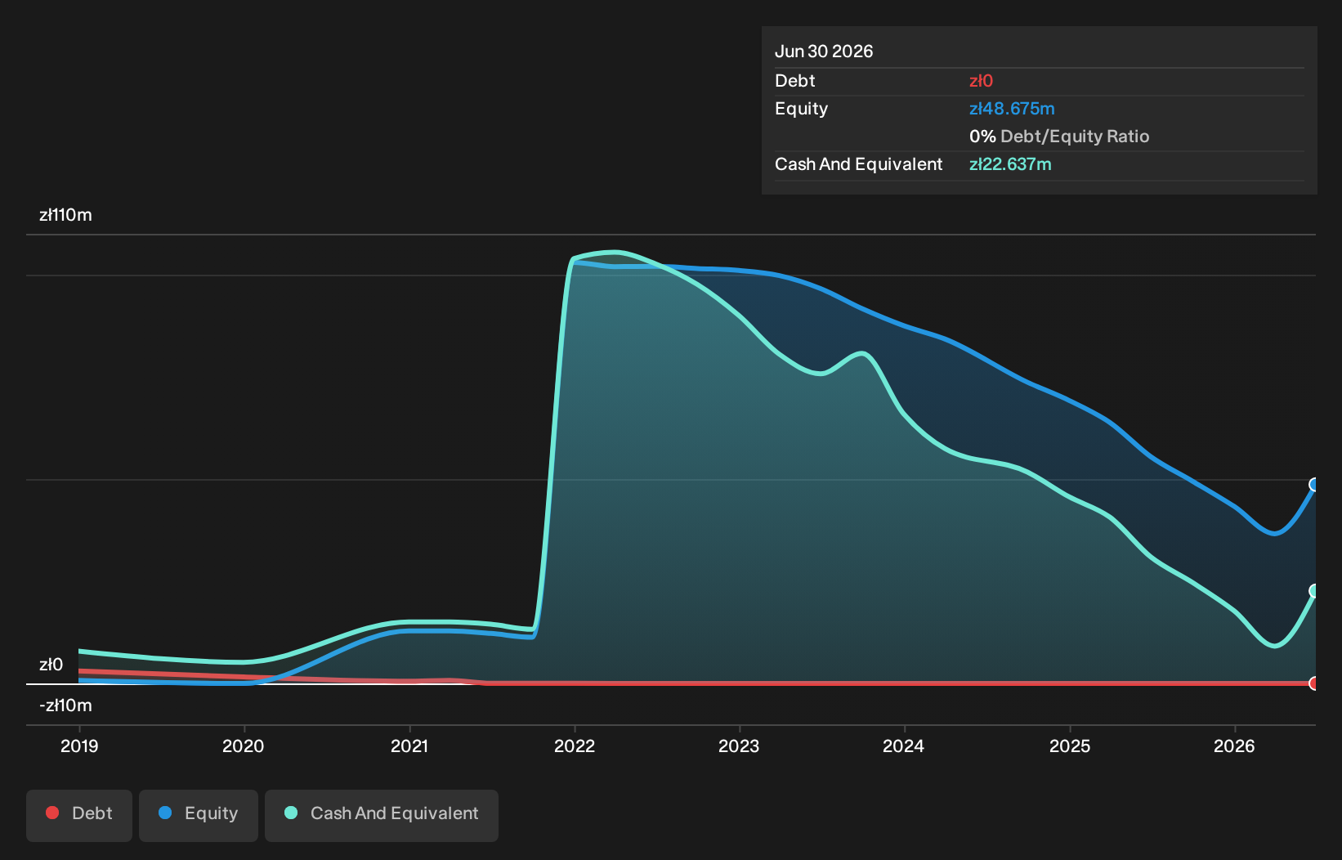Click the 2019 x-axis label

click(79, 746)
